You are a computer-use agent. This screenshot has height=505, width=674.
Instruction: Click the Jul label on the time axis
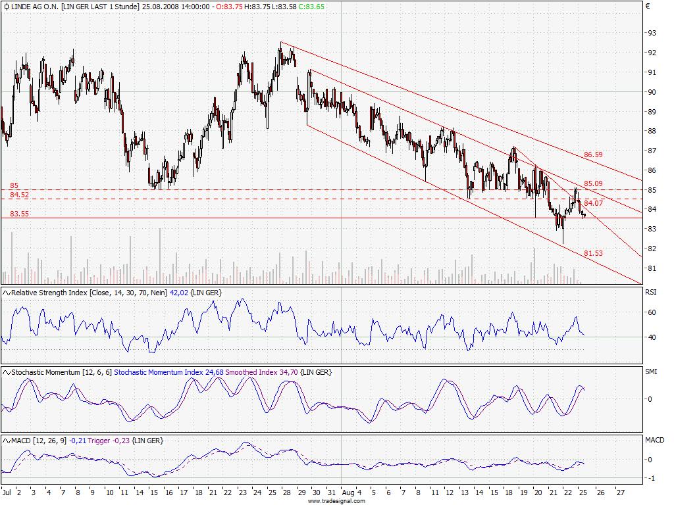click(7, 492)
